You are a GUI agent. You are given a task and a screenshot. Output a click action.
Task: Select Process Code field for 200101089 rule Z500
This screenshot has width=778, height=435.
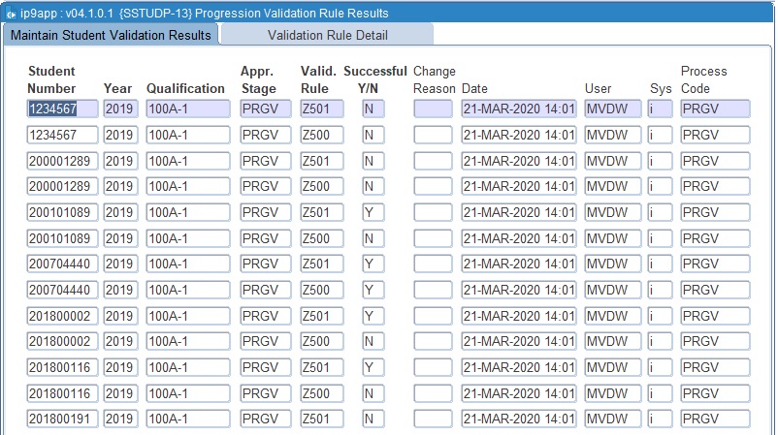pyautogui.click(x=715, y=237)
